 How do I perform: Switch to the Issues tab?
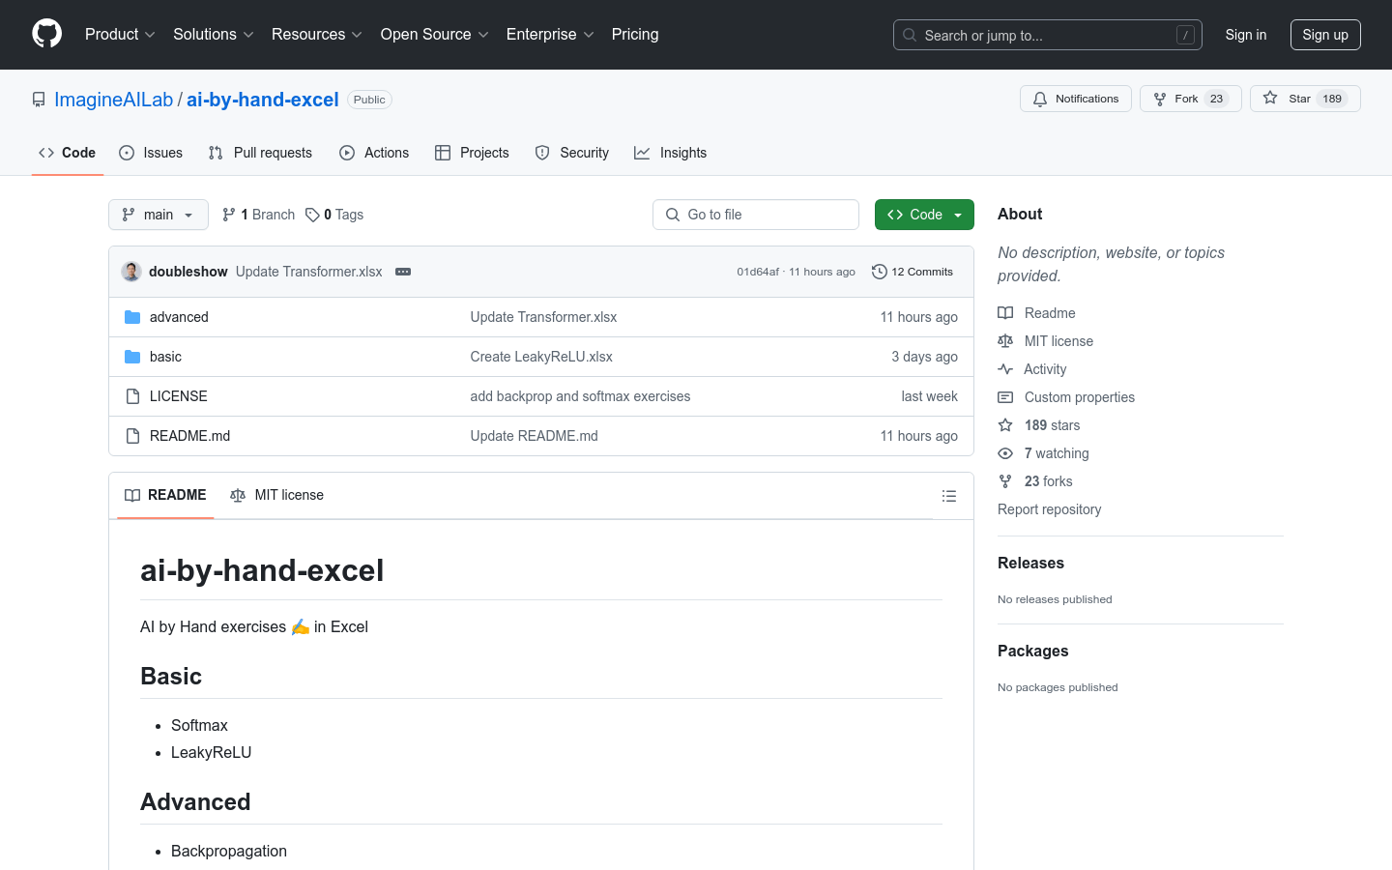point(151,153)
